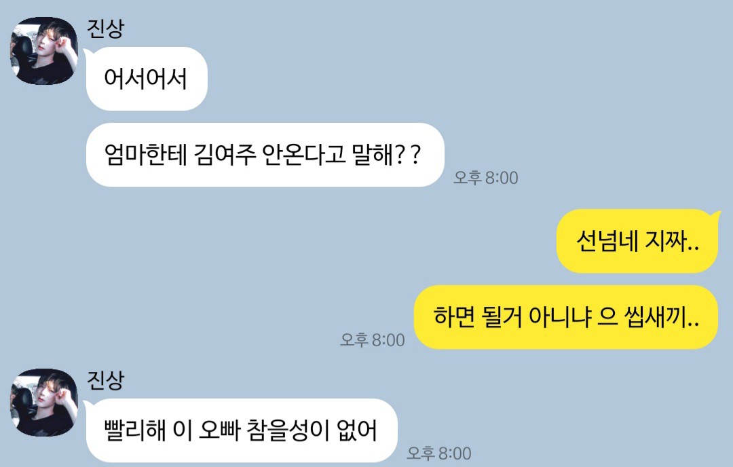Click the word 참을성이 in bottom bubble
Image resolution: width=733 pixels, height=467 pixels.
[x=288, y=430]
